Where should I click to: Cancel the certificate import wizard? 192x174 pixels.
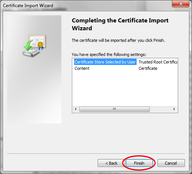coord(171,163)
